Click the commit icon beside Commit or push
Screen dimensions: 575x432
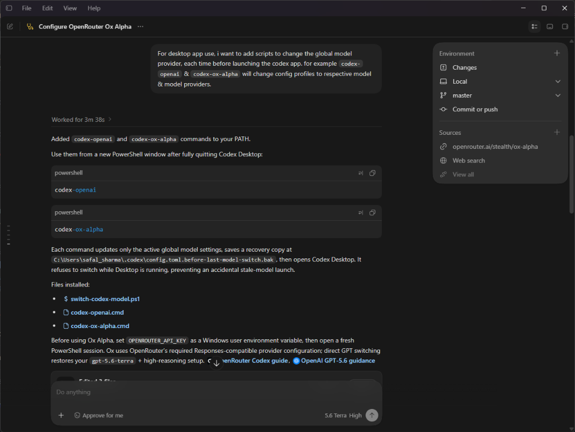[x=443, y=110]
